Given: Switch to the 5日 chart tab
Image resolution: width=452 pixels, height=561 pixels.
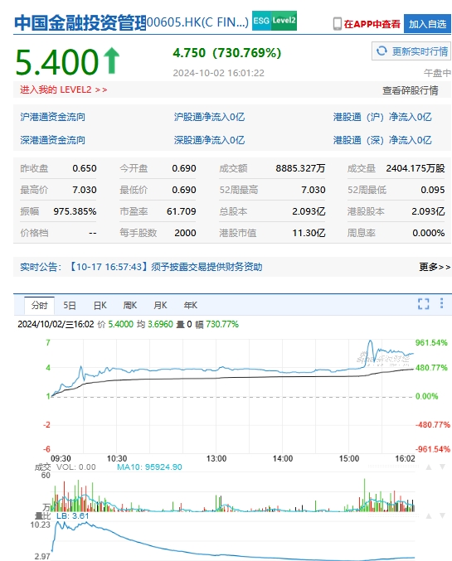Looking at the screenshot, I should pyautogui.click(x=70, y=306).
